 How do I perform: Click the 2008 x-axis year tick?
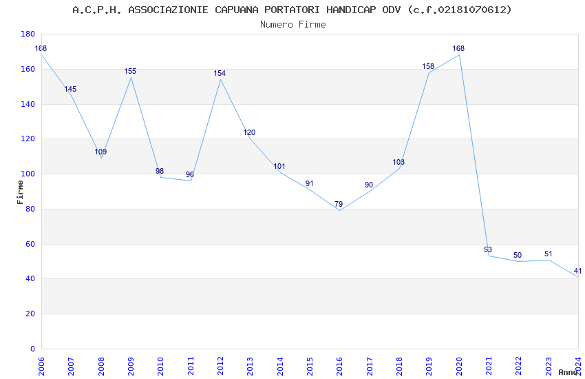pos(100,366)
